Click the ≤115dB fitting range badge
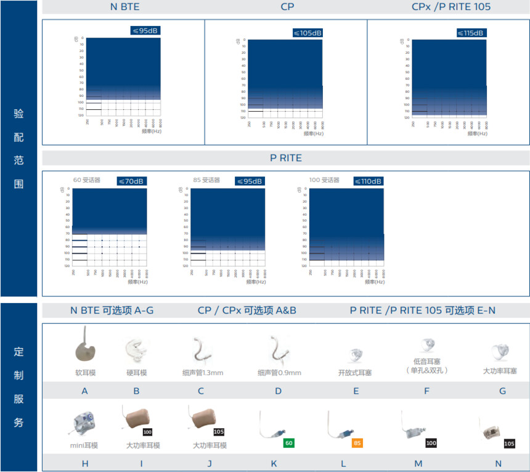 pyautogui.click(x=471, y=33)
